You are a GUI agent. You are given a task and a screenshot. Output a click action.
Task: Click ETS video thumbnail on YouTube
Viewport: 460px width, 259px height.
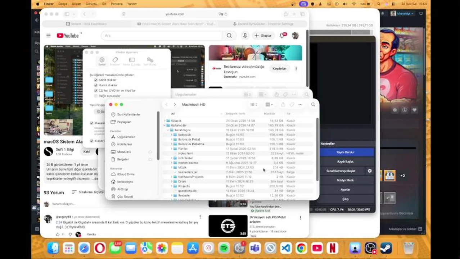point(228,226)
